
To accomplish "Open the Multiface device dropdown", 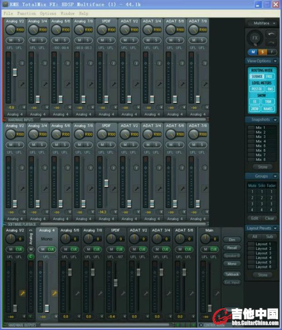I will pos(262,23).
